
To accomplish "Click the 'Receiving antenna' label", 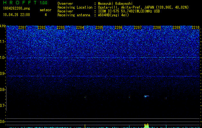I will 74,15.
